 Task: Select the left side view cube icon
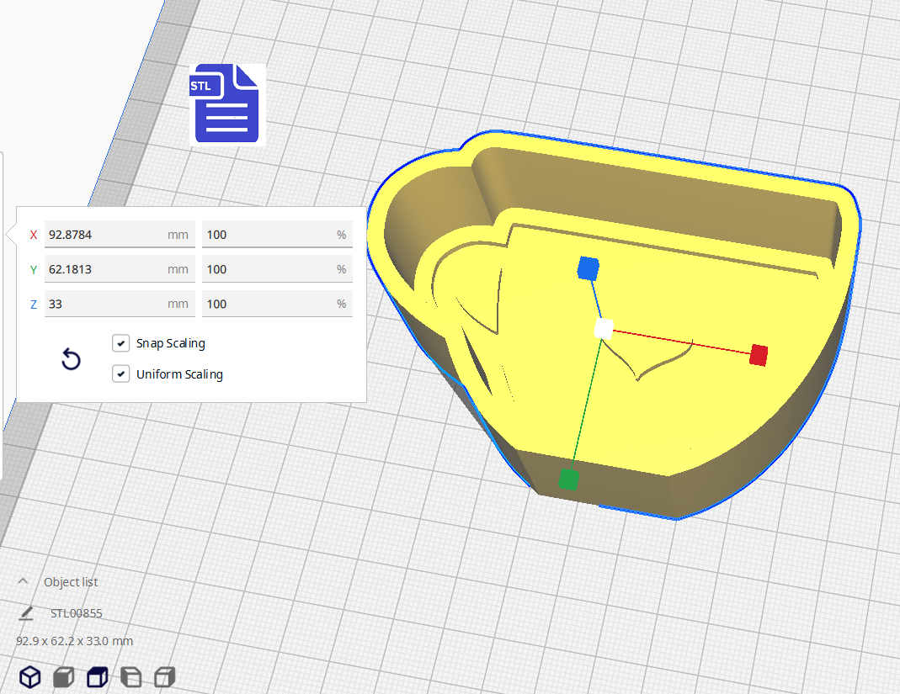[x=131, y=676]
